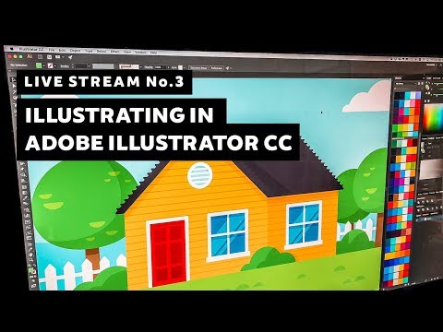Pick the cyan swatch in top swatch row
This screenshot has width=443, height=332.
[x=408, y=96]
